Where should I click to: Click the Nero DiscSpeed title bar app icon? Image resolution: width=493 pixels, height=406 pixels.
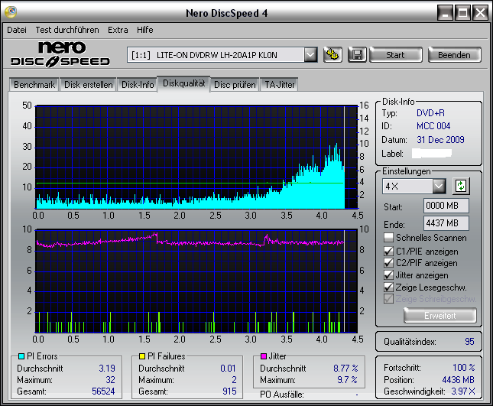11,12
